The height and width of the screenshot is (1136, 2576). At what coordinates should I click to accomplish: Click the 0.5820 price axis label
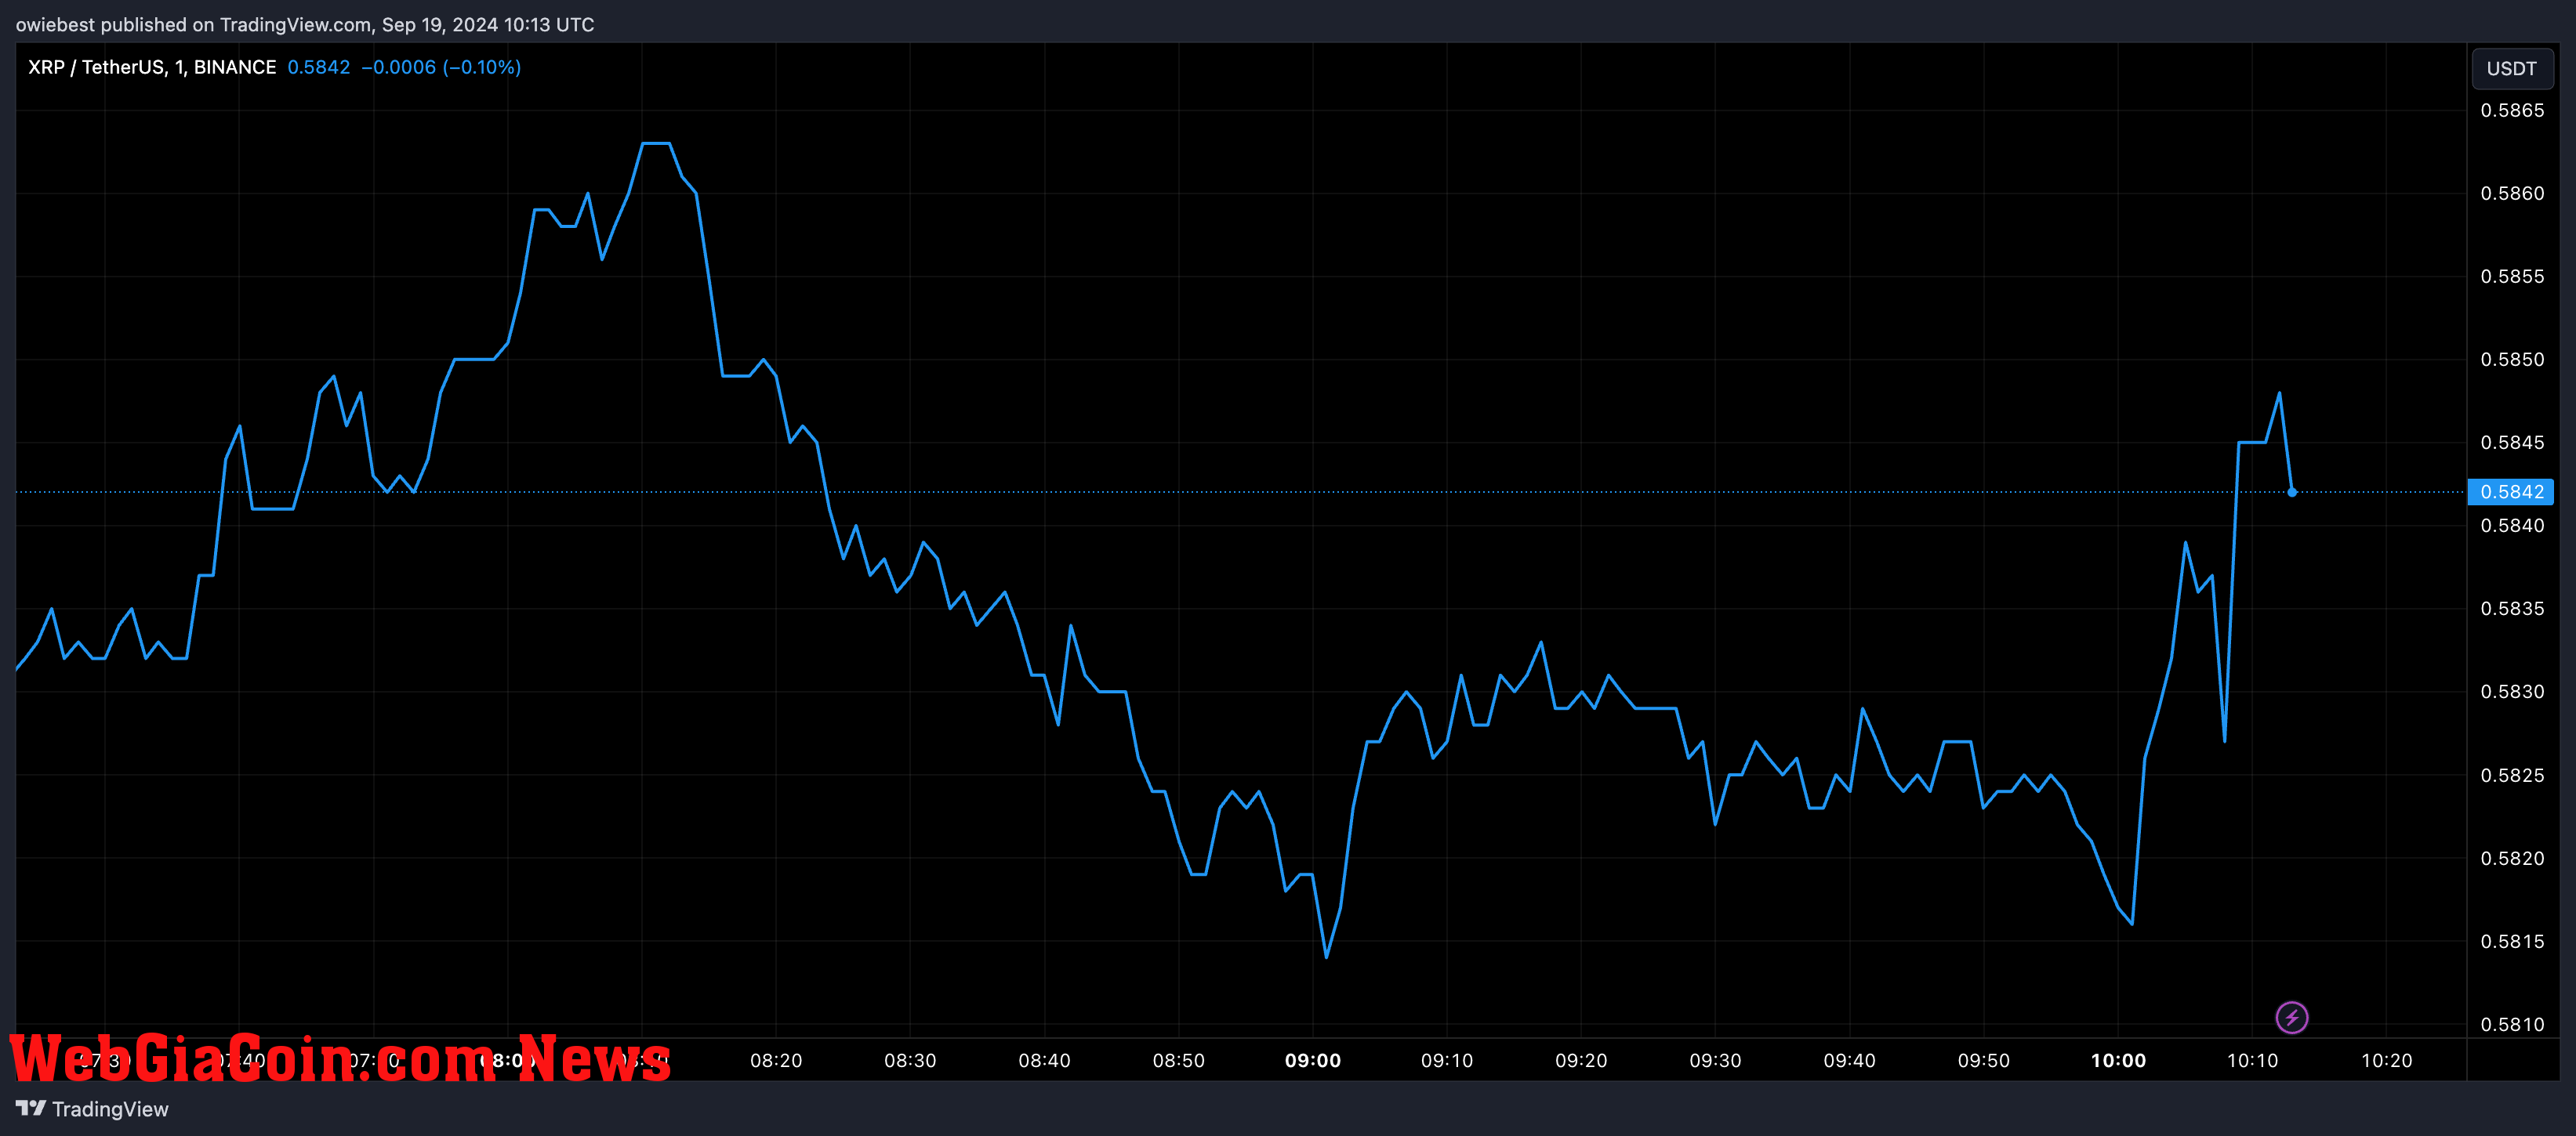(x=2512, y=858)
